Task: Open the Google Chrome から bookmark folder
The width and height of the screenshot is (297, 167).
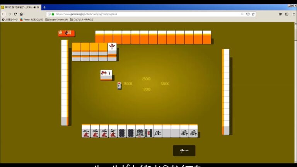Action: click(x=56, y=19)
